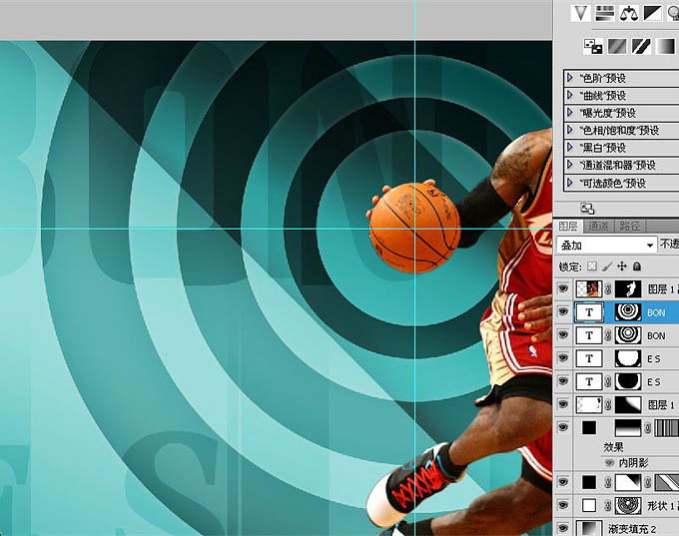
Task: Click the black fill swatch above 形状 1 layer
Action: point(589,482)
